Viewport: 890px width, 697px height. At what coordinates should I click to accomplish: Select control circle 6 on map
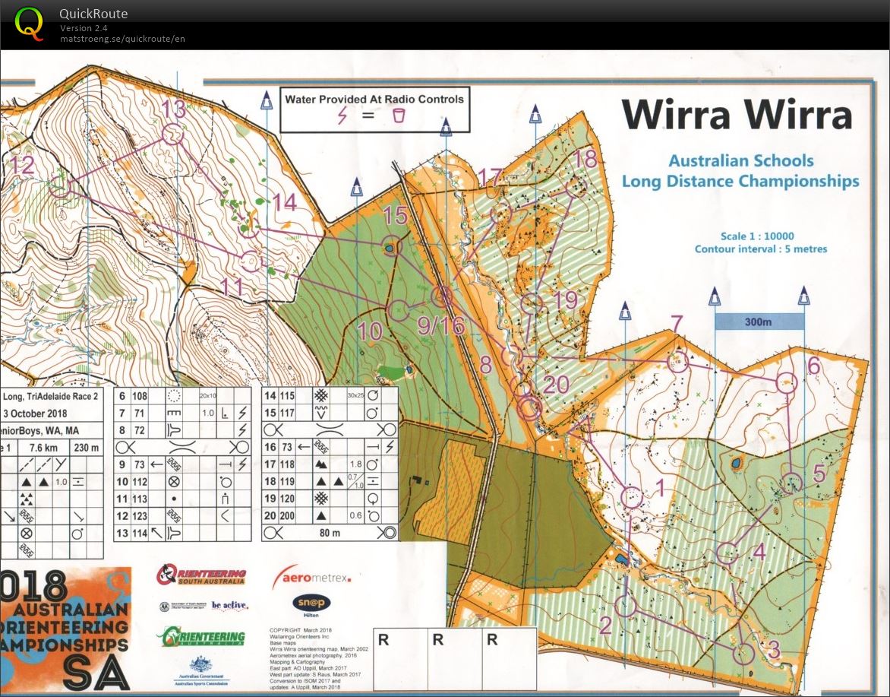click(788, 383)
